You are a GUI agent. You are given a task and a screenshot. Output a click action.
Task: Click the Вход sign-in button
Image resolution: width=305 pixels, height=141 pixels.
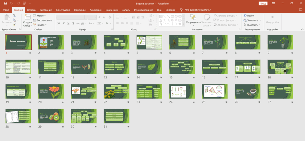pos(263,4)
